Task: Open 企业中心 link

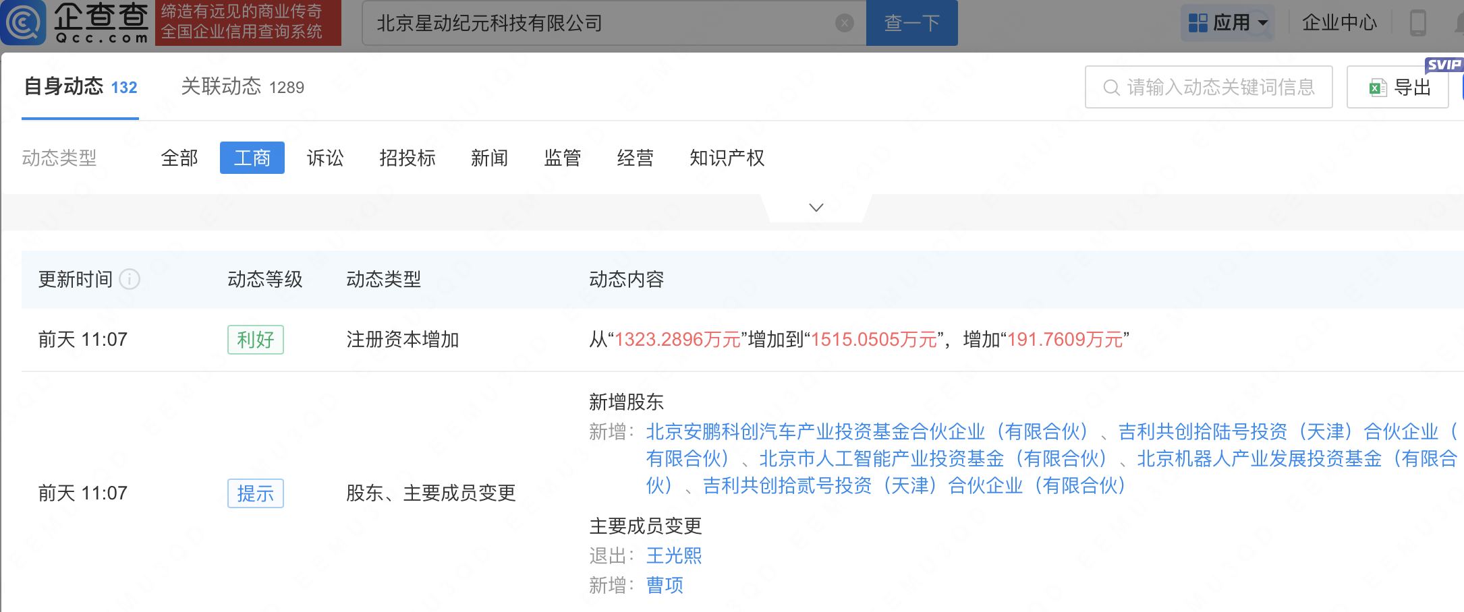Action: pos(1339,23)
